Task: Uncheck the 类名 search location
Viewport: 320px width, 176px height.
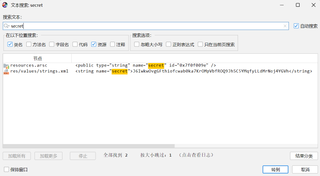Action: [10, 44]
